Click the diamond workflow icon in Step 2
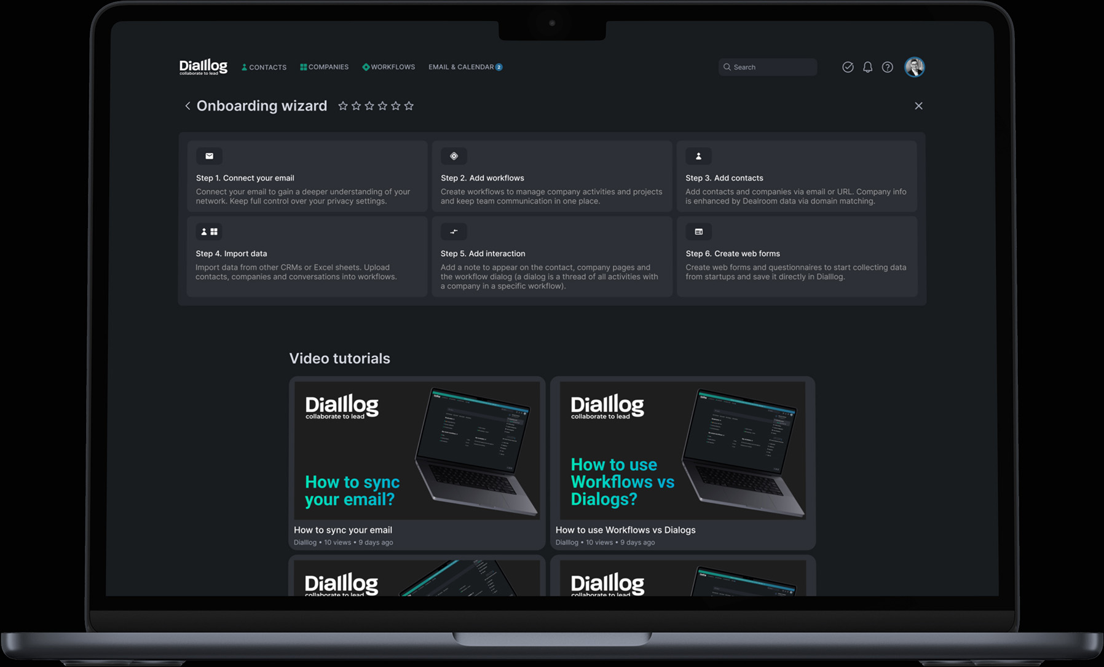 (x=454, y=156)
